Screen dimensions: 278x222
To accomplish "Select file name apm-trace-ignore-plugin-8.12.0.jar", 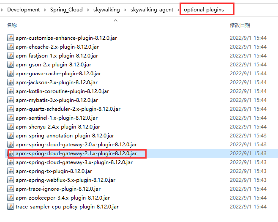I will point(58,189).
